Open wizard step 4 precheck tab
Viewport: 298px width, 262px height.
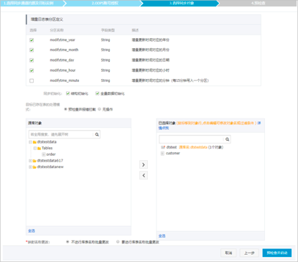(x=258, y=3)
